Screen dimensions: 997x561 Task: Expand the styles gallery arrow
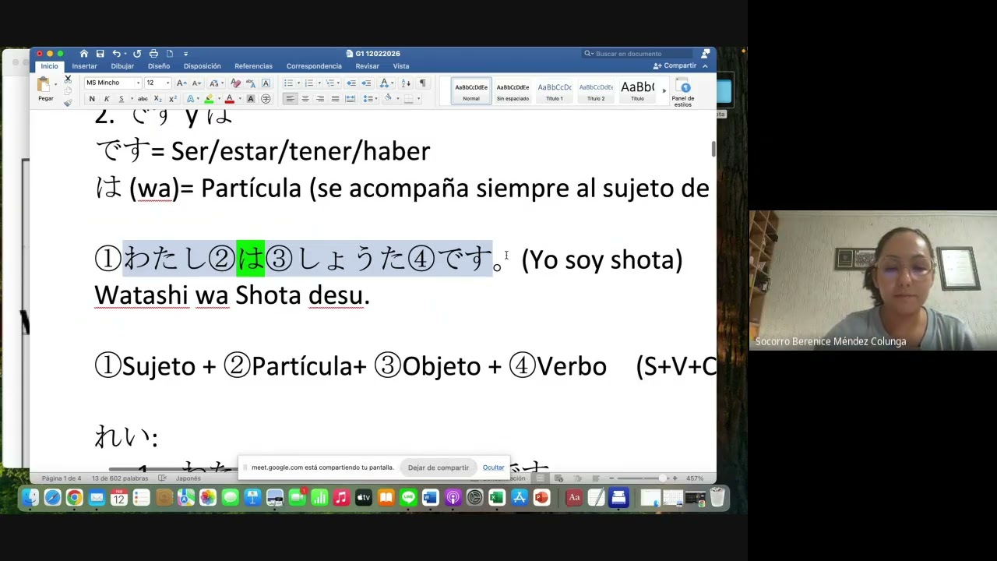664,91
